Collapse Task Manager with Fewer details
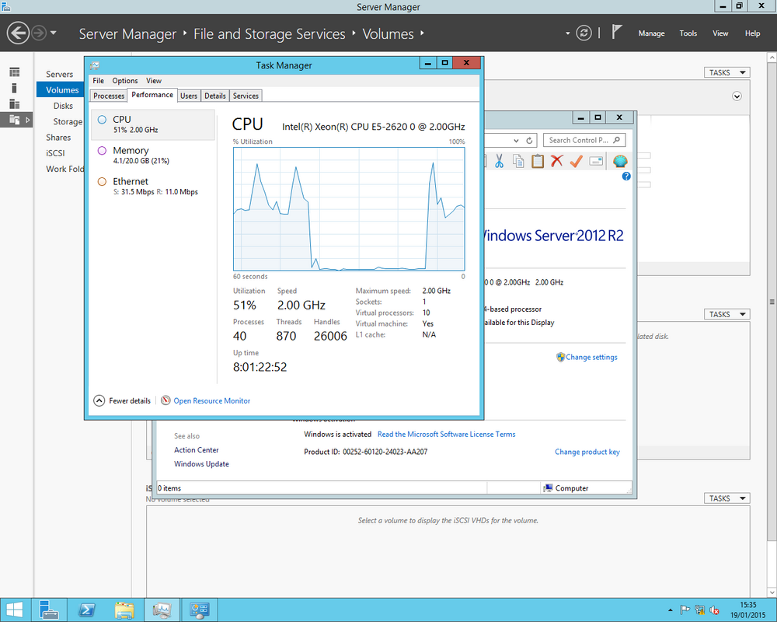 click(x=123, y=400)
